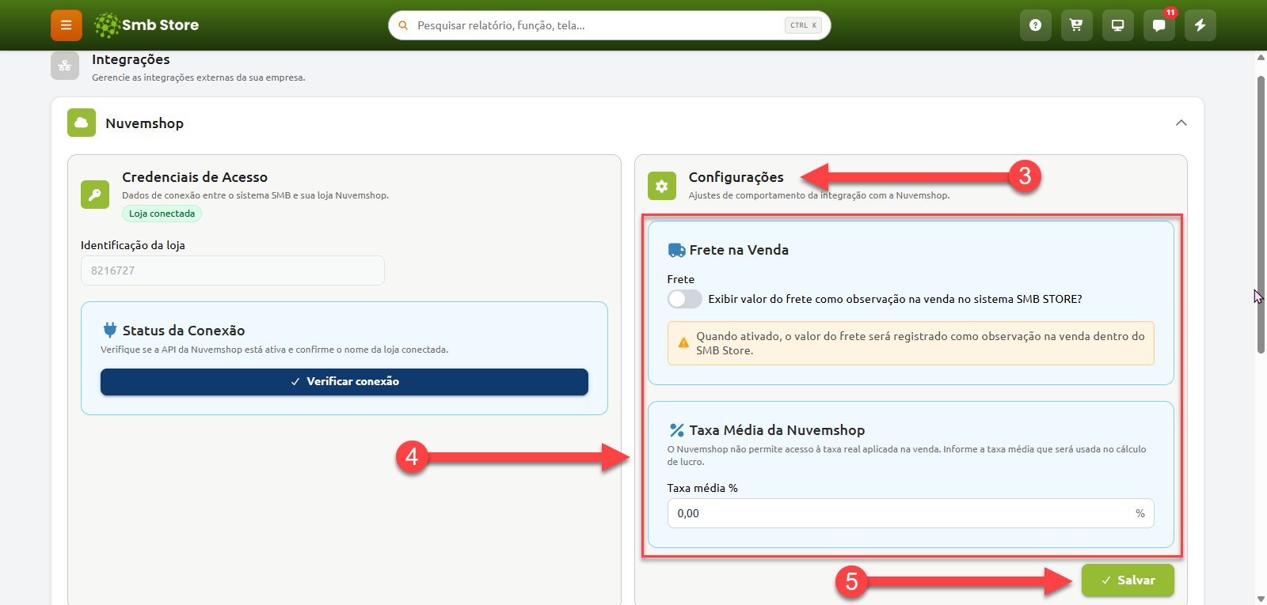Click the Quando ativado warning message
1267x605 pixels.
click(920, 343)
